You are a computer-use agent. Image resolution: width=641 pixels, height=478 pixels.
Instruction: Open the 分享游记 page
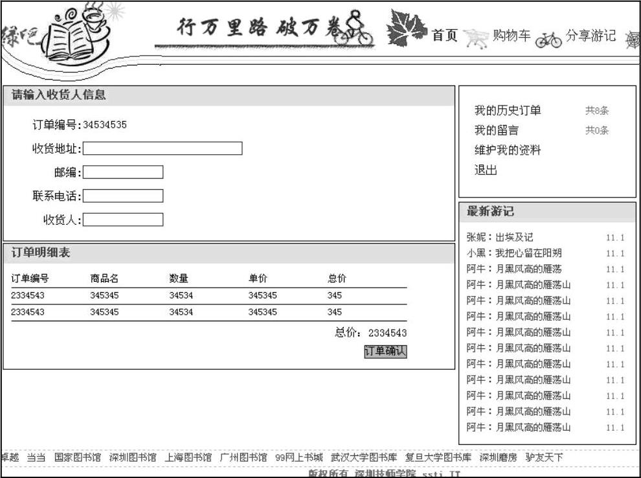(590, 35)
